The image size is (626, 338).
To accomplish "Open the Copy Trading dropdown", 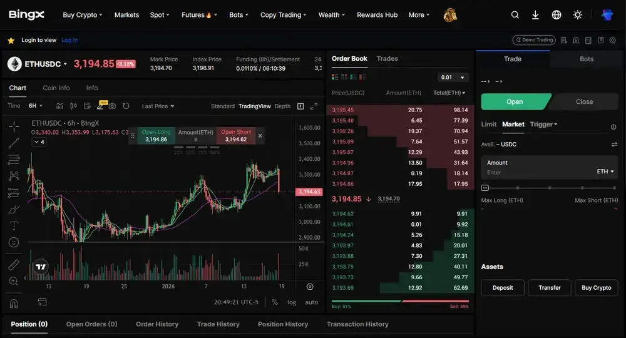I will coord(283,15).
